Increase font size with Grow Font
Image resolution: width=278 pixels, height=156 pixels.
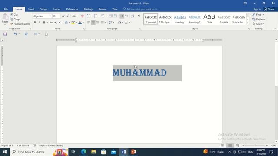pyautogui.click(x=63, y=16)
